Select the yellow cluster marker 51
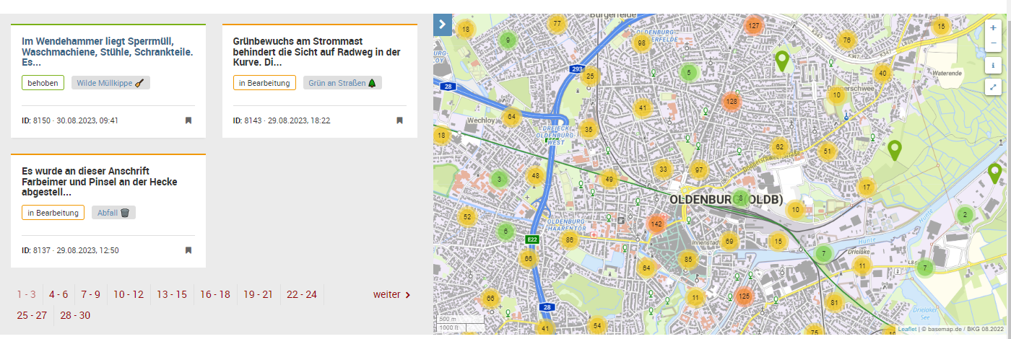 (828, 151)
